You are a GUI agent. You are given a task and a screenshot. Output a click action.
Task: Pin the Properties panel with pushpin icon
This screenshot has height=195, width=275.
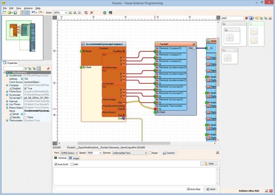[x=48, y=68]
